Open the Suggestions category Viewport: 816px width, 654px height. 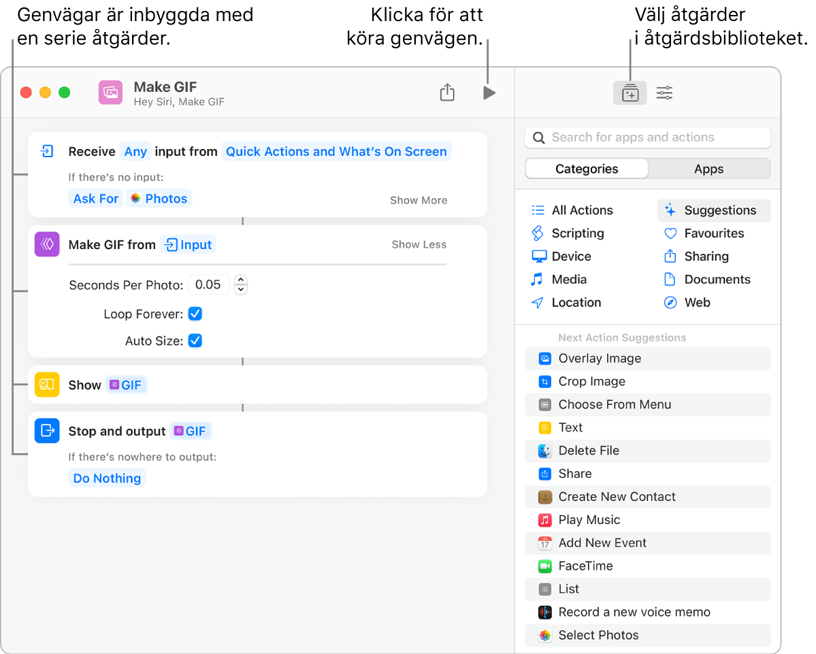714,210
